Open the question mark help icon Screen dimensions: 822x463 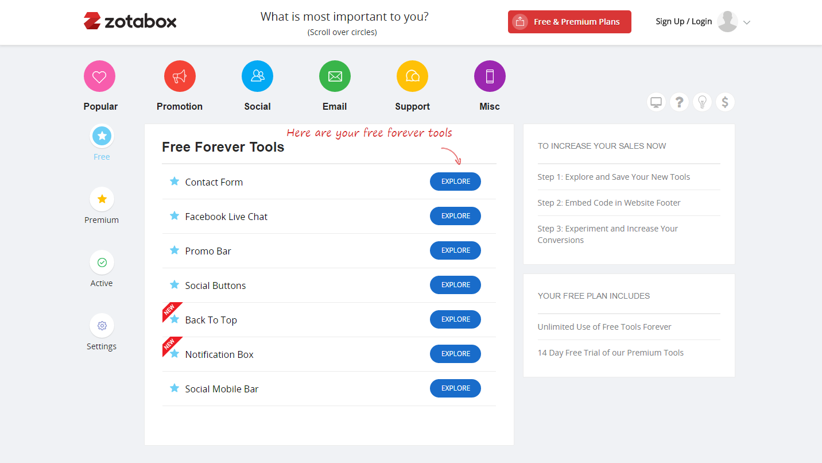(679, 102)
